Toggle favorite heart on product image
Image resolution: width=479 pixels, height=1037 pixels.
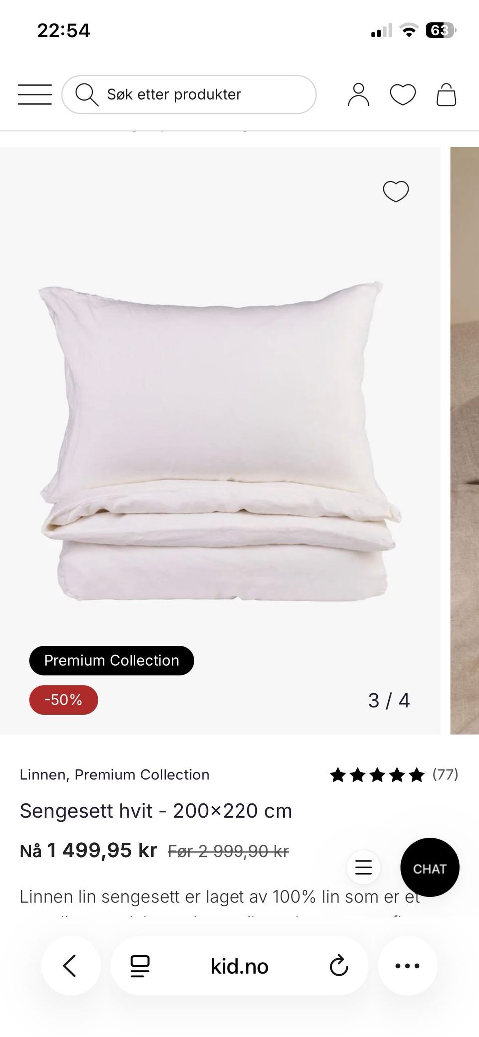[396, 191]
